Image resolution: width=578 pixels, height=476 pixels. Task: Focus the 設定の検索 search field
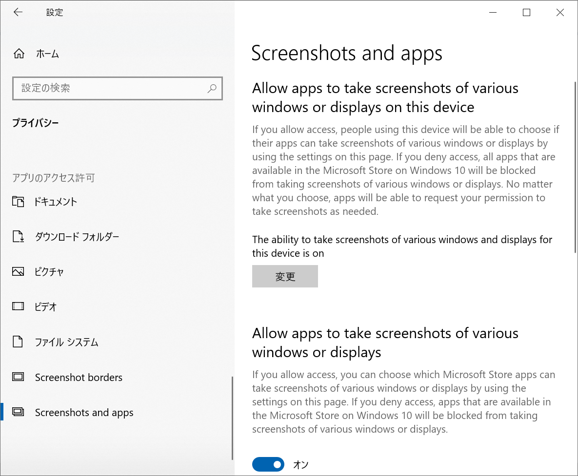click(x=117, y=88)
